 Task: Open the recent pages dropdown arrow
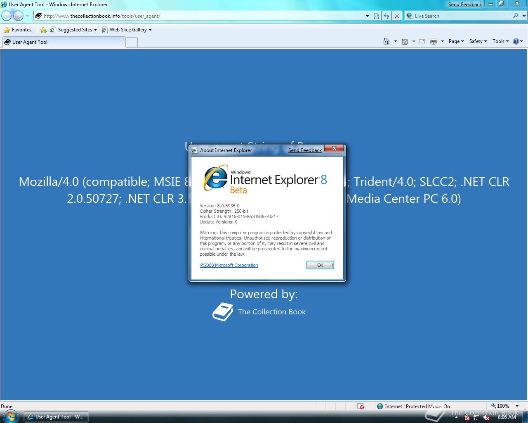pos(27,16)
